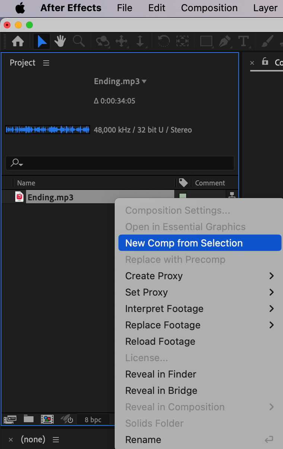Select the Hand tool
Viewport: 283px width, 449px height.
point(60,41)
